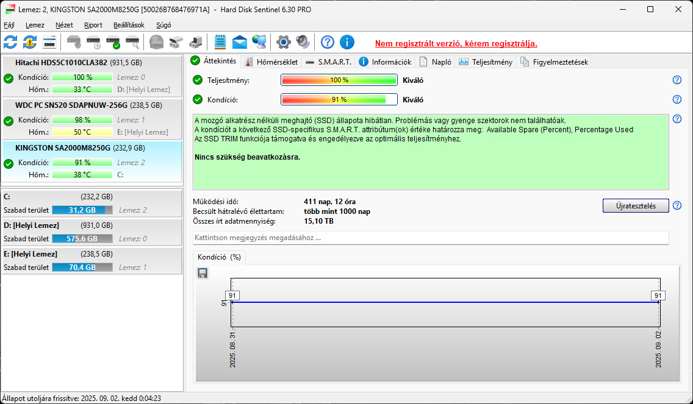693x404 pixels.
Task: Select the D: [Helyi Lemez] partition entry
Action: tap(92, 232)
